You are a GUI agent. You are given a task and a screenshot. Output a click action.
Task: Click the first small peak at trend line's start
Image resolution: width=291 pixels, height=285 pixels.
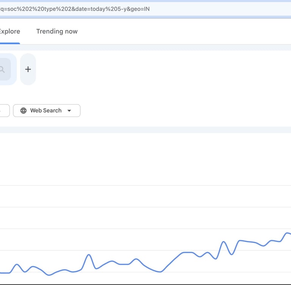17,264
